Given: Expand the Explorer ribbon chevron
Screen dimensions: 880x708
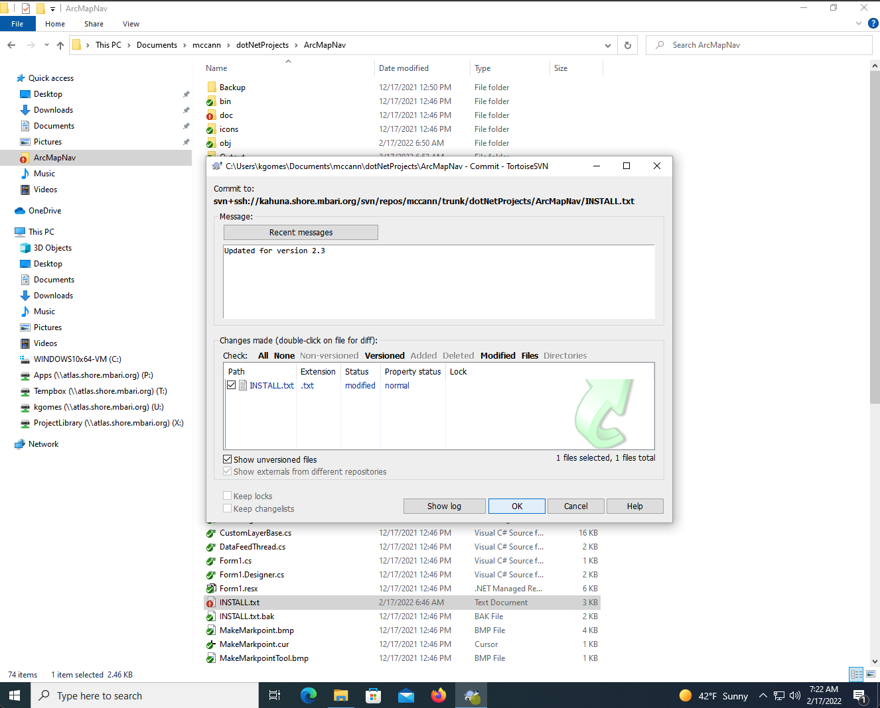Looking at the screenshot, I should click(x=859, y=24).
